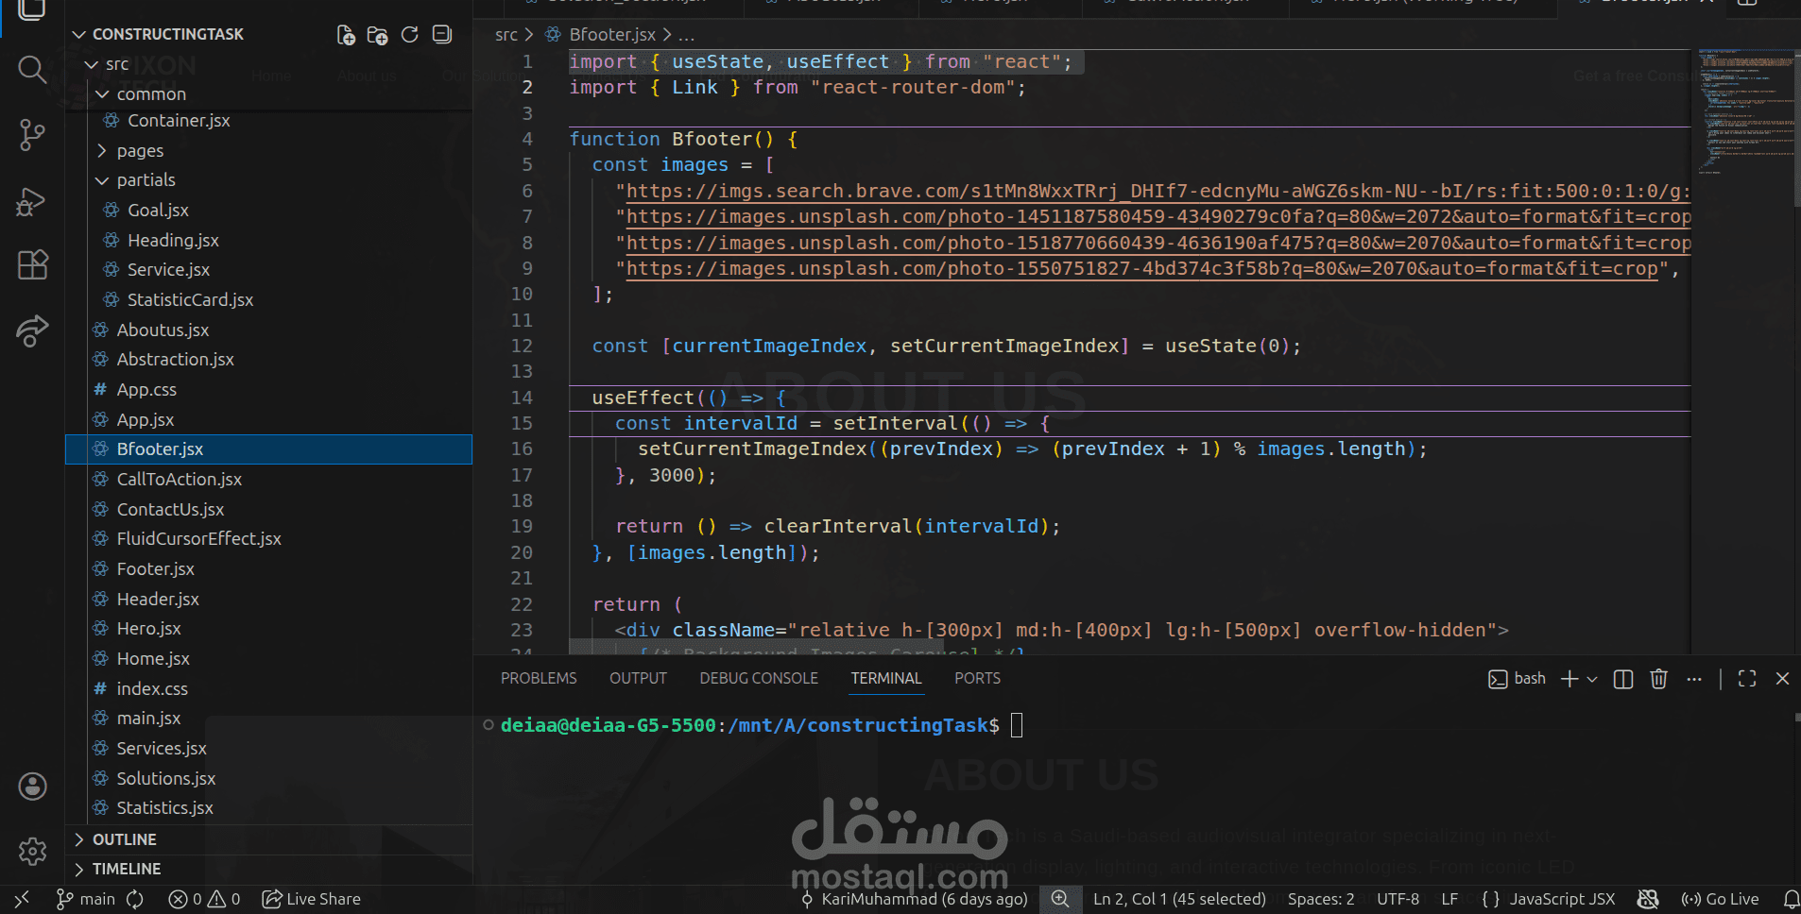
Task: Click the zoom magnifier status icon
Action: click(x=1060, y=899)
